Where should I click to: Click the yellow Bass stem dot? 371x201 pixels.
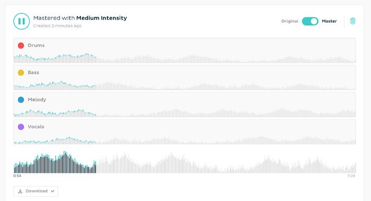pyautogui.click(x=21, y=72)
